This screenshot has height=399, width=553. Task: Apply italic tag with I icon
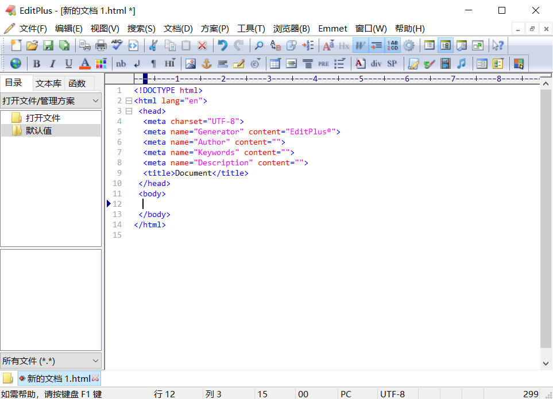[x=53, y=64]
